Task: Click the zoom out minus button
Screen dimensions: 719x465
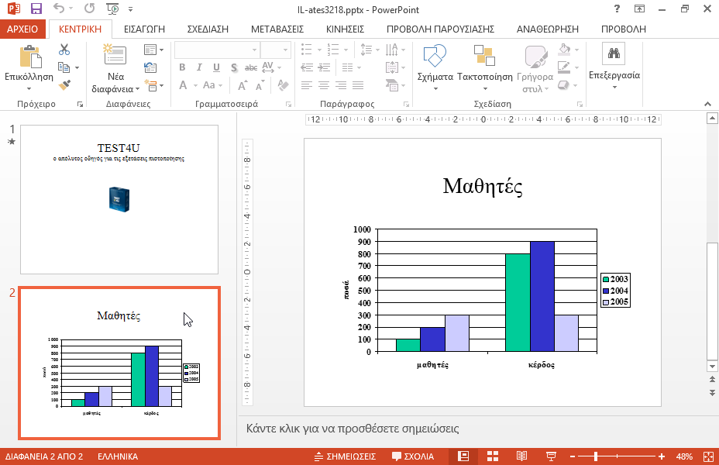Action: 573,456
